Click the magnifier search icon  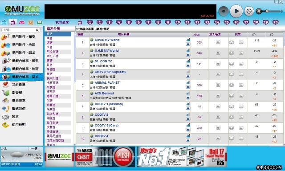(x=37, y=30)
